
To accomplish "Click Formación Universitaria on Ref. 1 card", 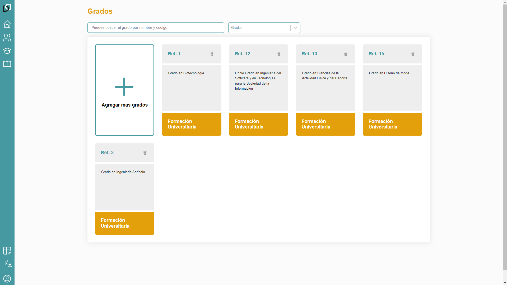I will click(192, 124).
